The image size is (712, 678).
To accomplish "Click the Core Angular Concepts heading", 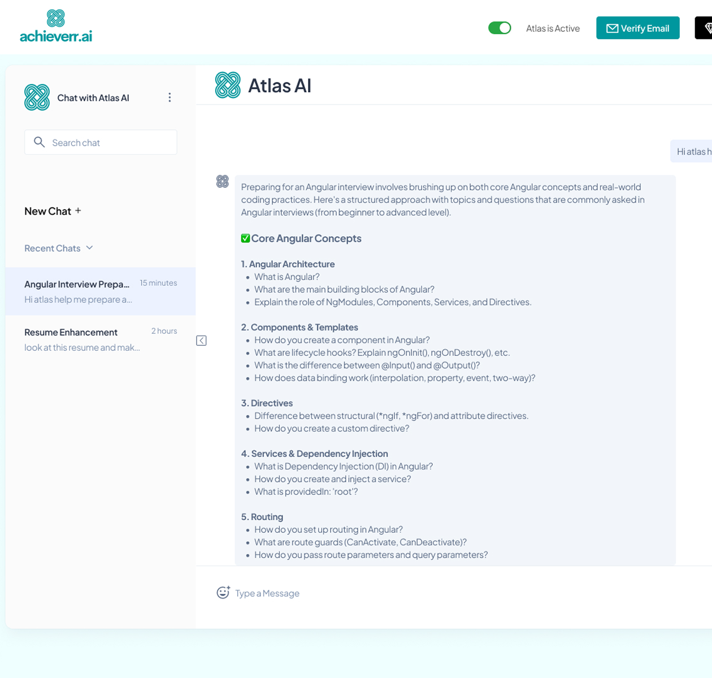I will click(306, 238).
